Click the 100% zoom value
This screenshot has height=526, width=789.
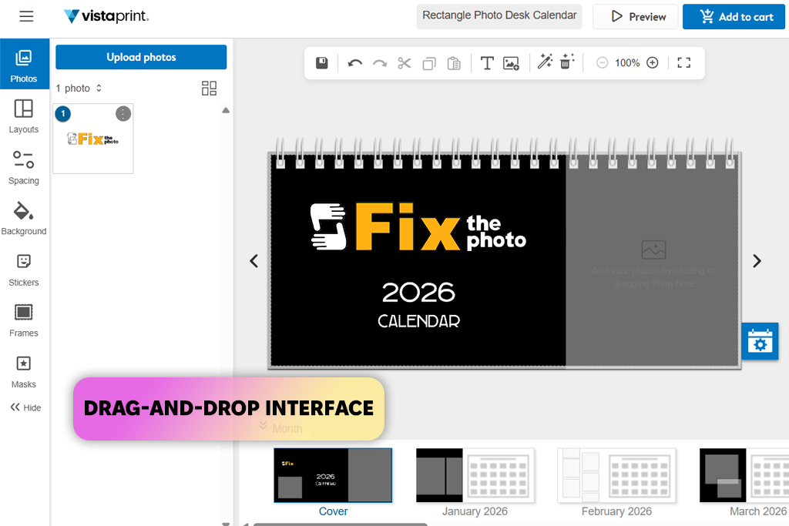click(627, 63)
